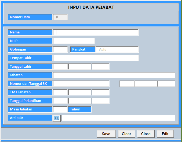Focus the Nama input field
The height and width of the screenshot is (142, 182).
click(x=96, y=32)
